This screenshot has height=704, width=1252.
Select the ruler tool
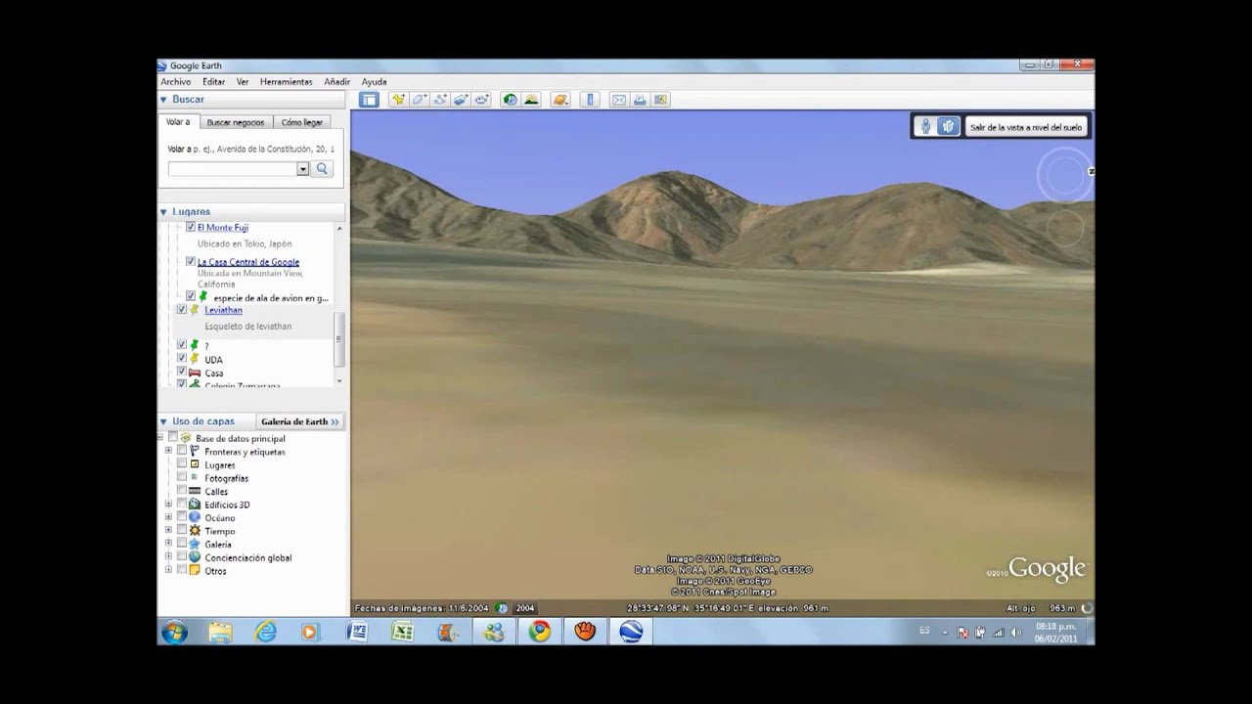pos(590,100)
